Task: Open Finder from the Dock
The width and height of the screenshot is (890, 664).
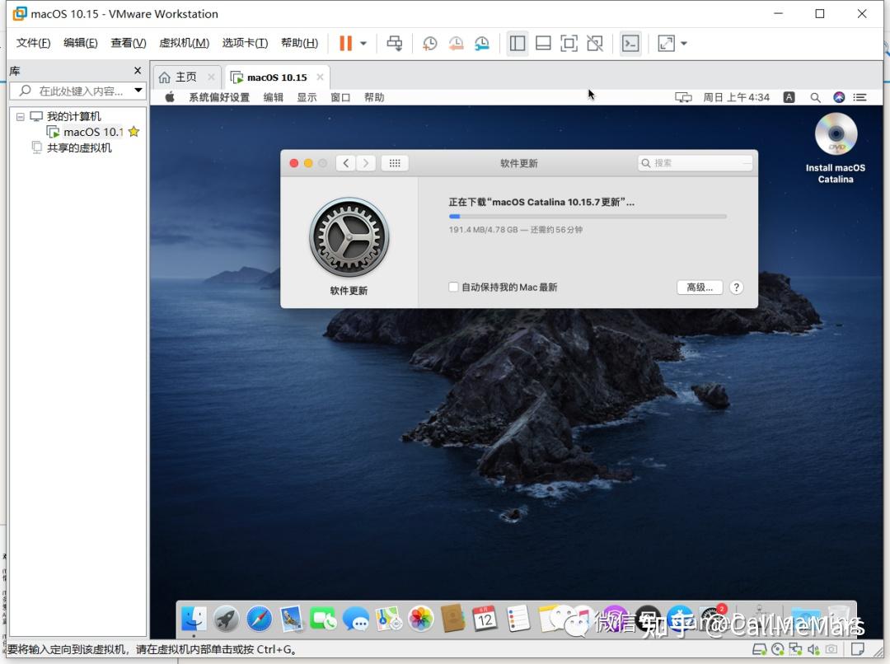Action: pyautogui.click(x=194, y=619)
